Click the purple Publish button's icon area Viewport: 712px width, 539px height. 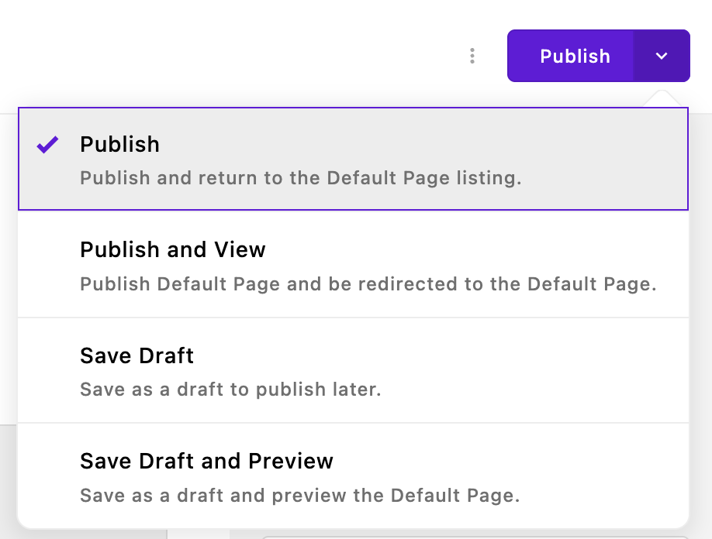coord(575,56)
